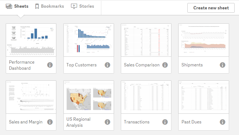Image resolution: width=239 pixels, height=135 pixels.
Task: Open the Top Customers sheet thumbnail
Action: [89, 40]
